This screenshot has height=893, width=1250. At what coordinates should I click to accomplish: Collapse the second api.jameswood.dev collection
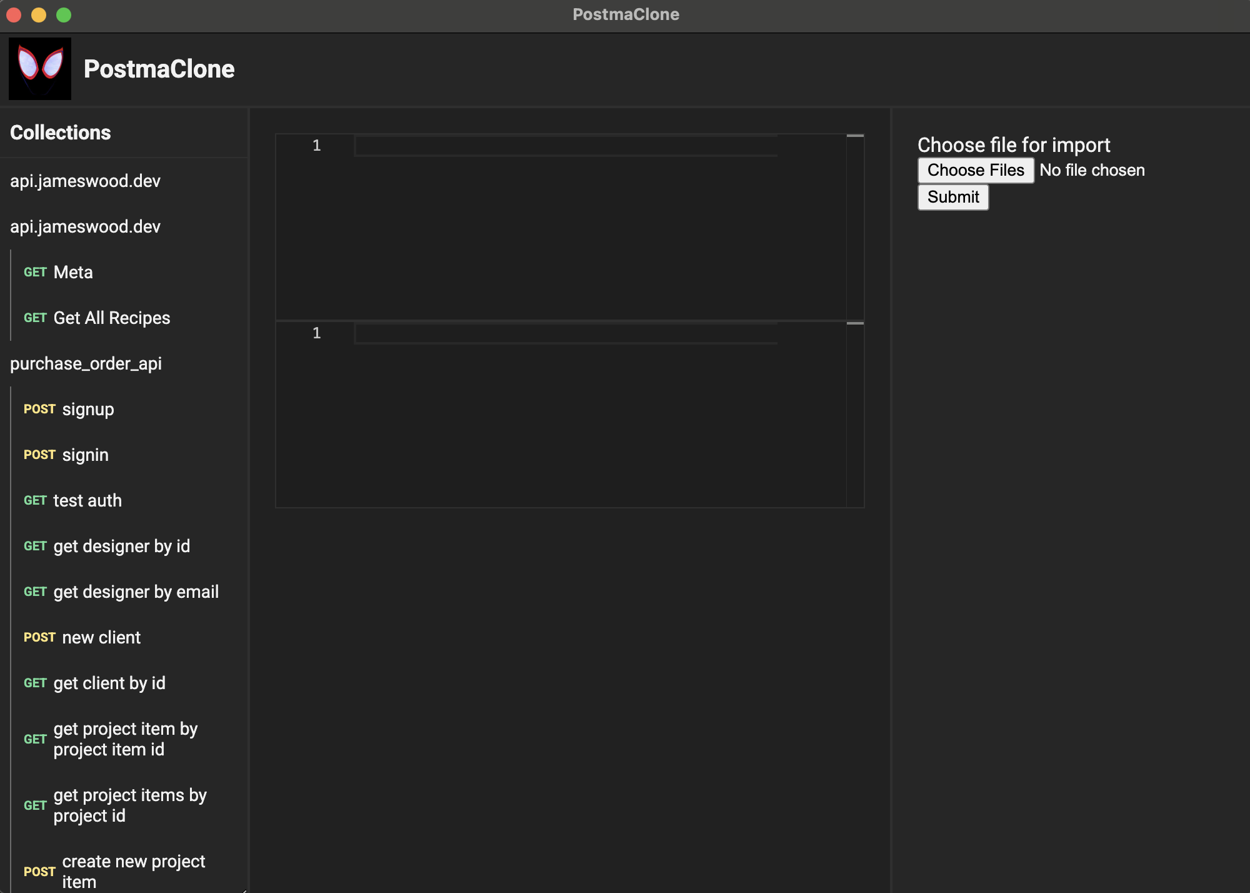pos(86,226)
